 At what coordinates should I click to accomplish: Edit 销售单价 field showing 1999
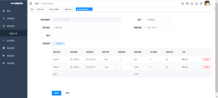tap(109, 67)
